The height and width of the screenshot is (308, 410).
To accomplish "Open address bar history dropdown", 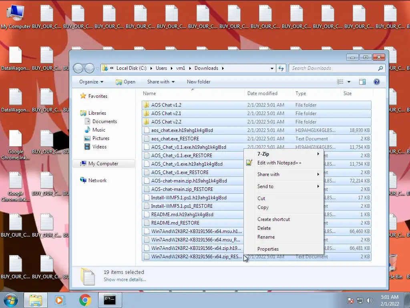I will [272, 68].
